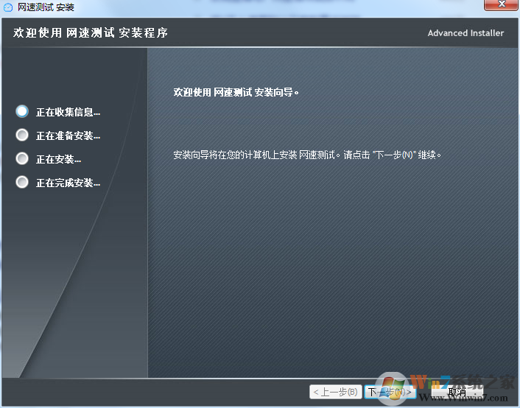Click the 正在收集信息... step label

[x=68, y=112]
